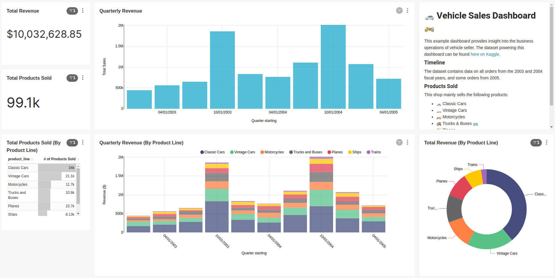Click filter icon on Quarterly Revenue chart
The width and height of the screenshot is (555, 278).
click(x=399, y=11)
